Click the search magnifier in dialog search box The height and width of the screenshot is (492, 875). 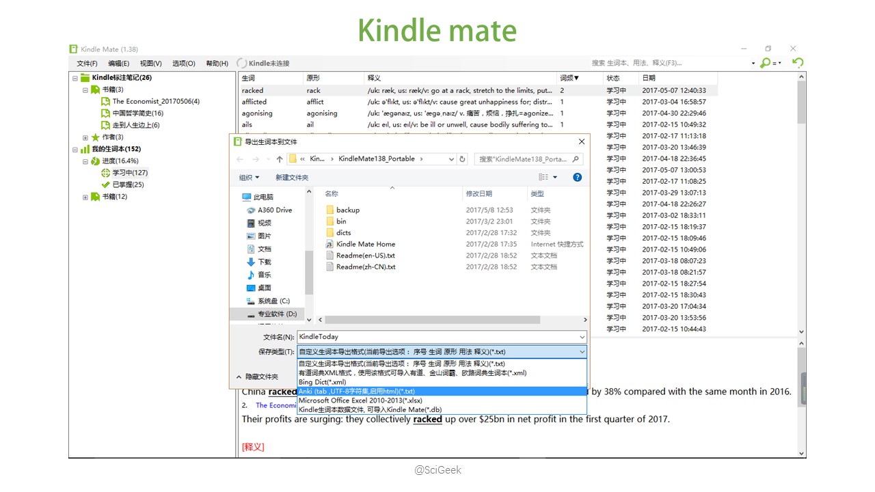[x=576, y=159]
